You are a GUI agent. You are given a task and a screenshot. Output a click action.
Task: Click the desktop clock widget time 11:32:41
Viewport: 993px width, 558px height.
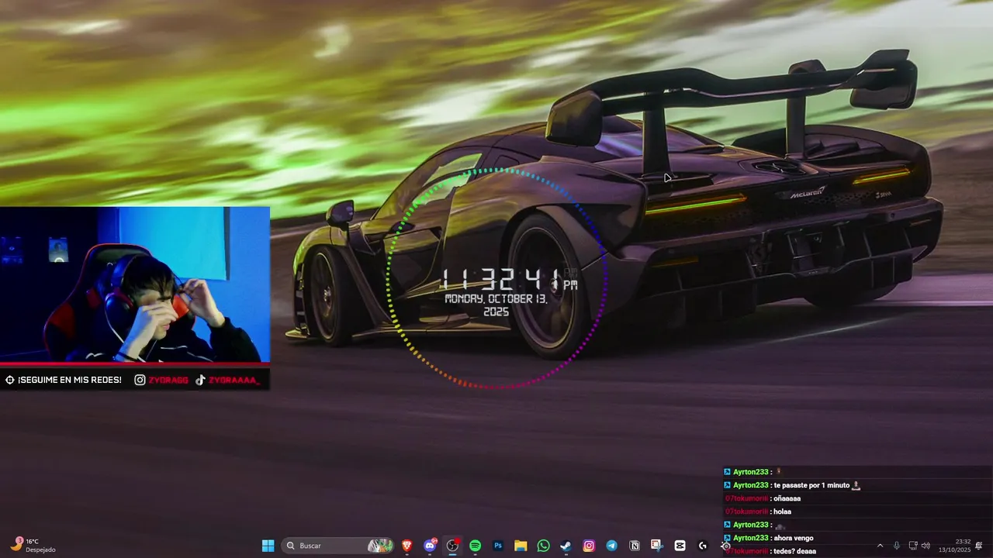click(510, 279)
